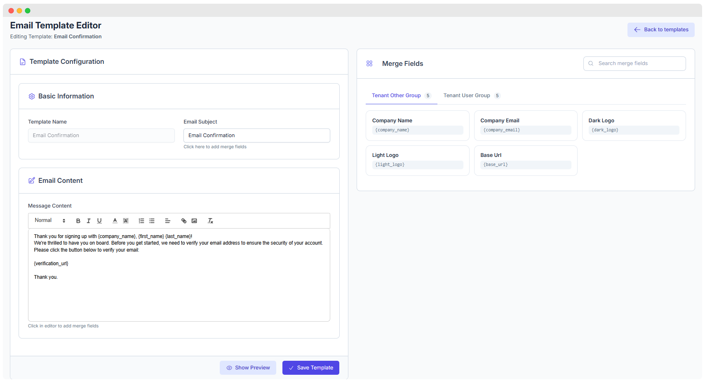Image resolution: width=705 pixels, height=383 pixels.
Task: Click inside the Email Subject input field
Action: tap(256, 135)
